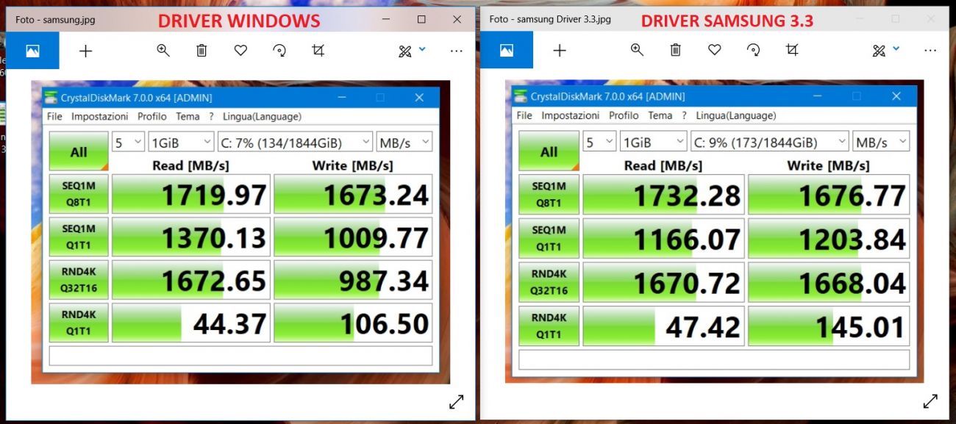
Task: Open Impostazioni menu in the left CrystalDiskMark
Action: (x=99, y=116)
